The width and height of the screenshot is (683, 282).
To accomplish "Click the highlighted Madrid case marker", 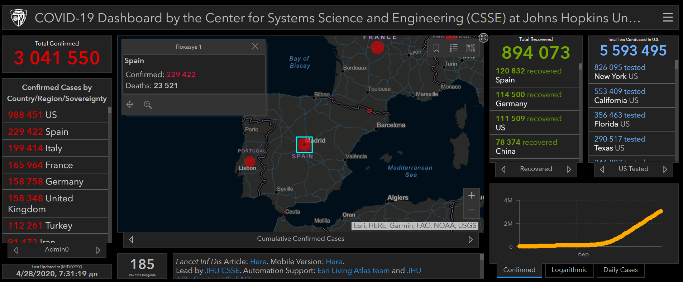I will click(x=304, y=145).
